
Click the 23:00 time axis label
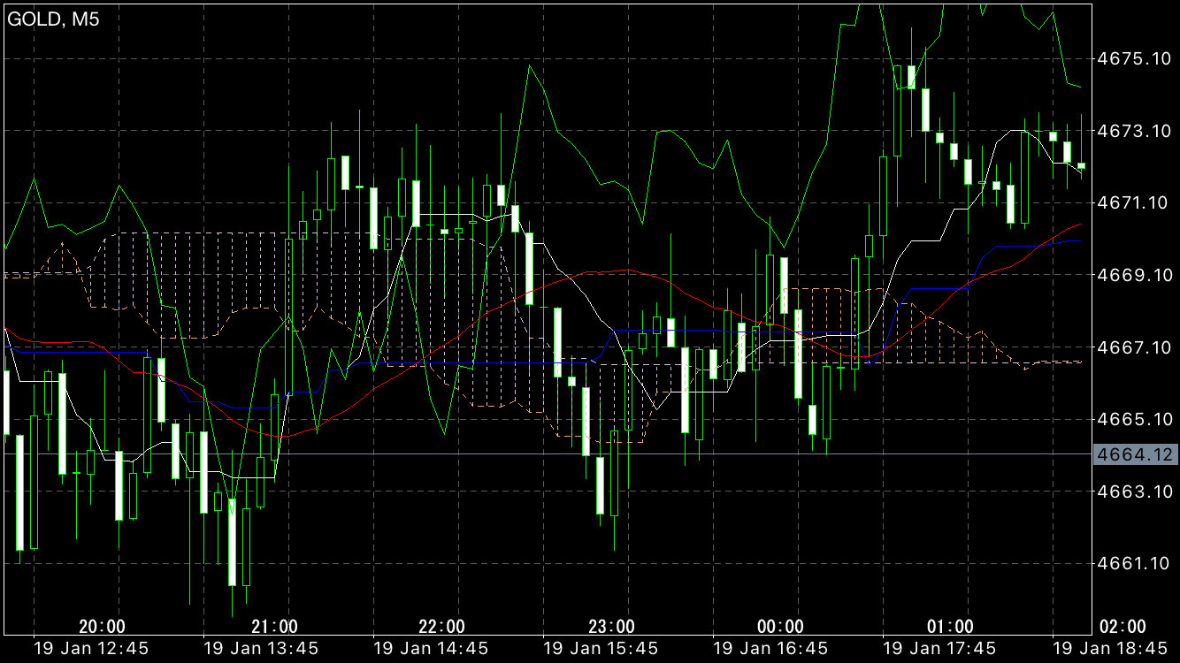point(611,627)
